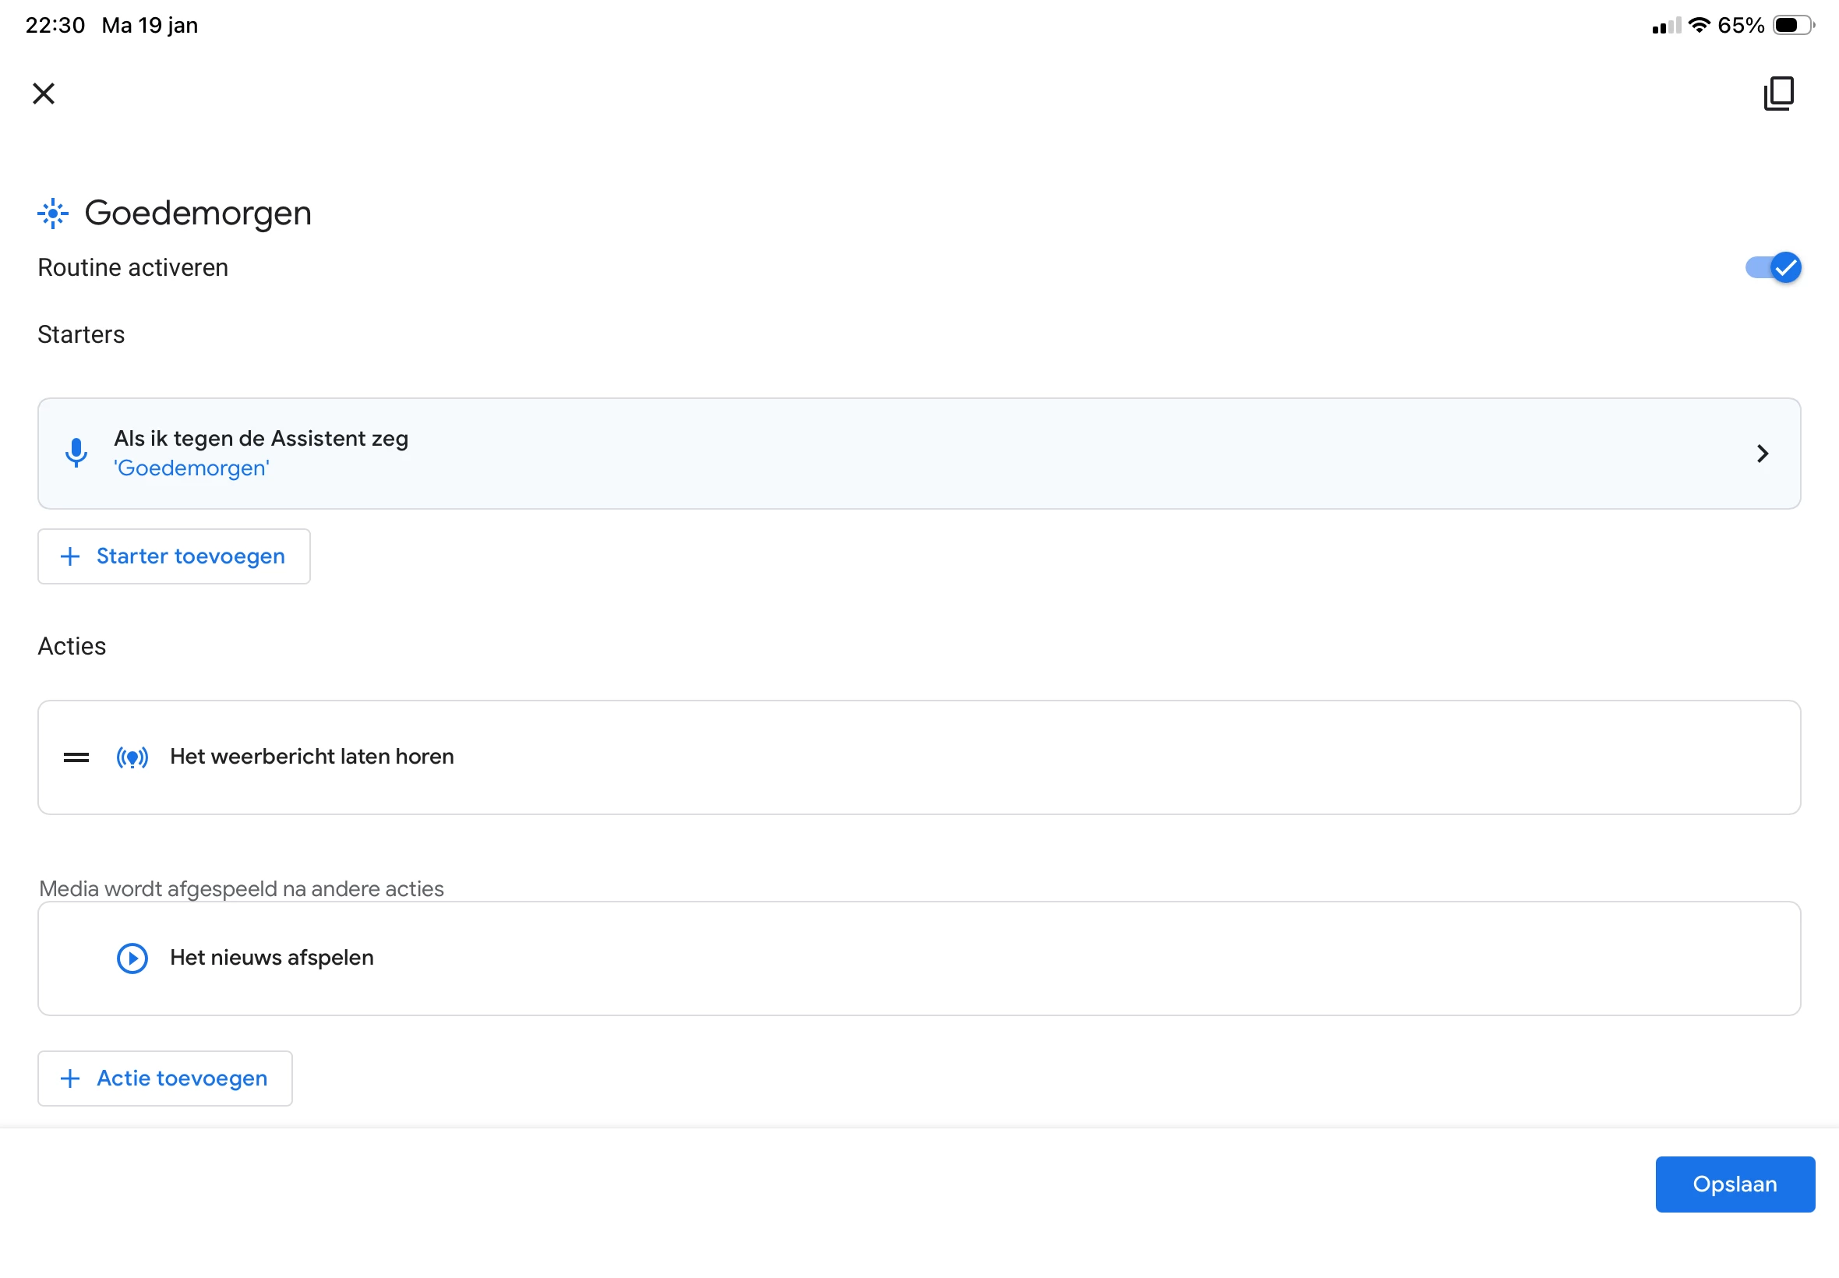Open Het weerbericht laten horen action
Image resolution: width=1839 pixels, height=1278 pixels.
click(881, 757)
